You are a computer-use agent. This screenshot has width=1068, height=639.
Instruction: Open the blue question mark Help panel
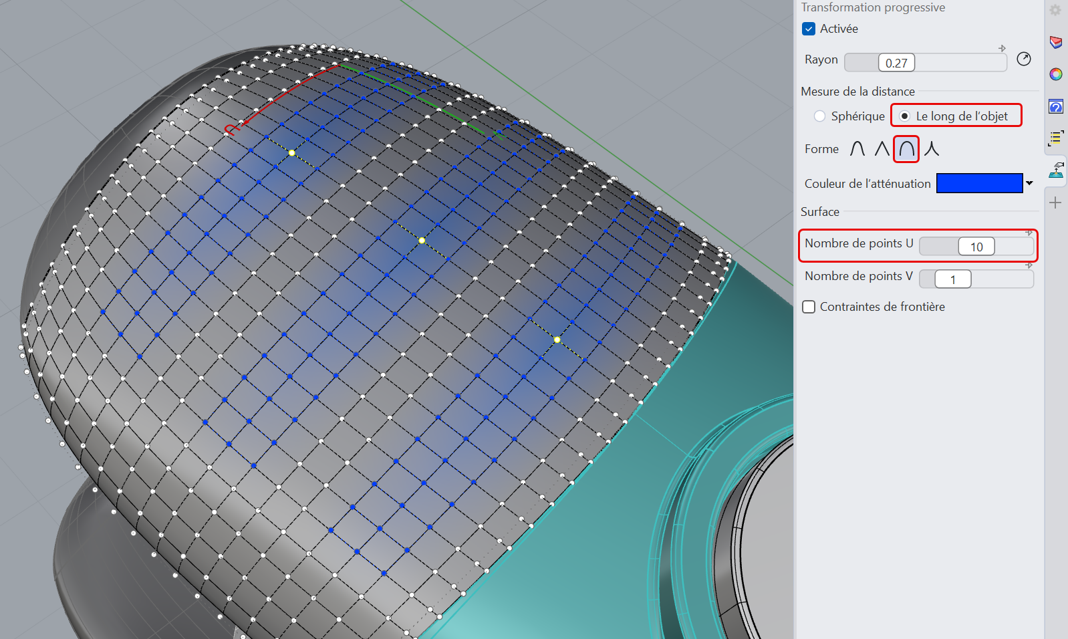tap(1056, 106)
